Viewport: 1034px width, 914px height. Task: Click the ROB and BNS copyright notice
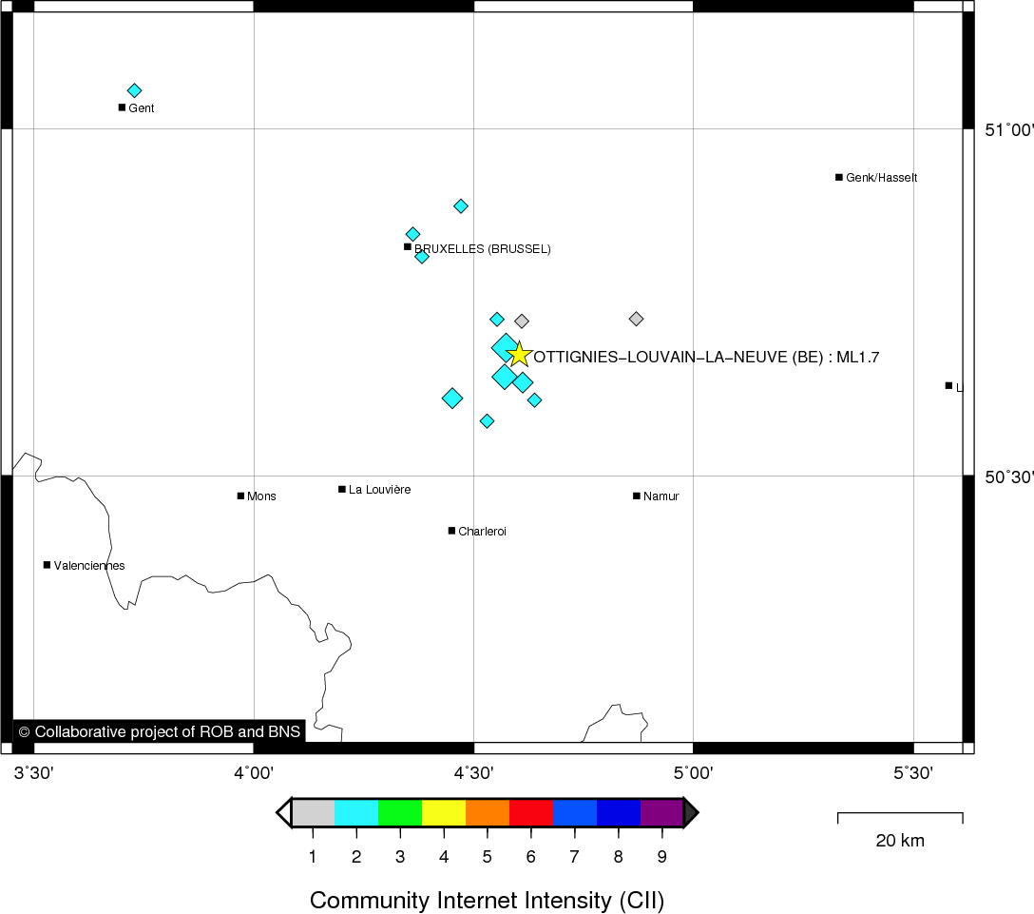[159, 731]
